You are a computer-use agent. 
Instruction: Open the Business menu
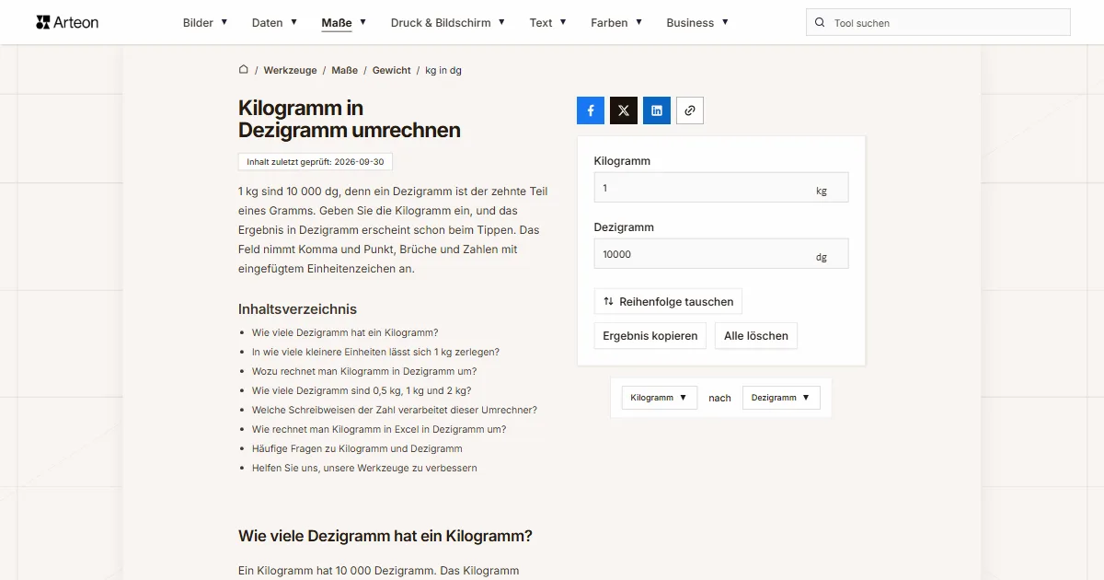coord(697,23)
